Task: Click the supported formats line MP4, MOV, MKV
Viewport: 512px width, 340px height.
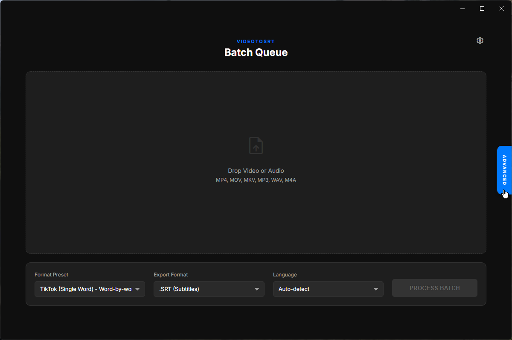Action: (256, 180)
